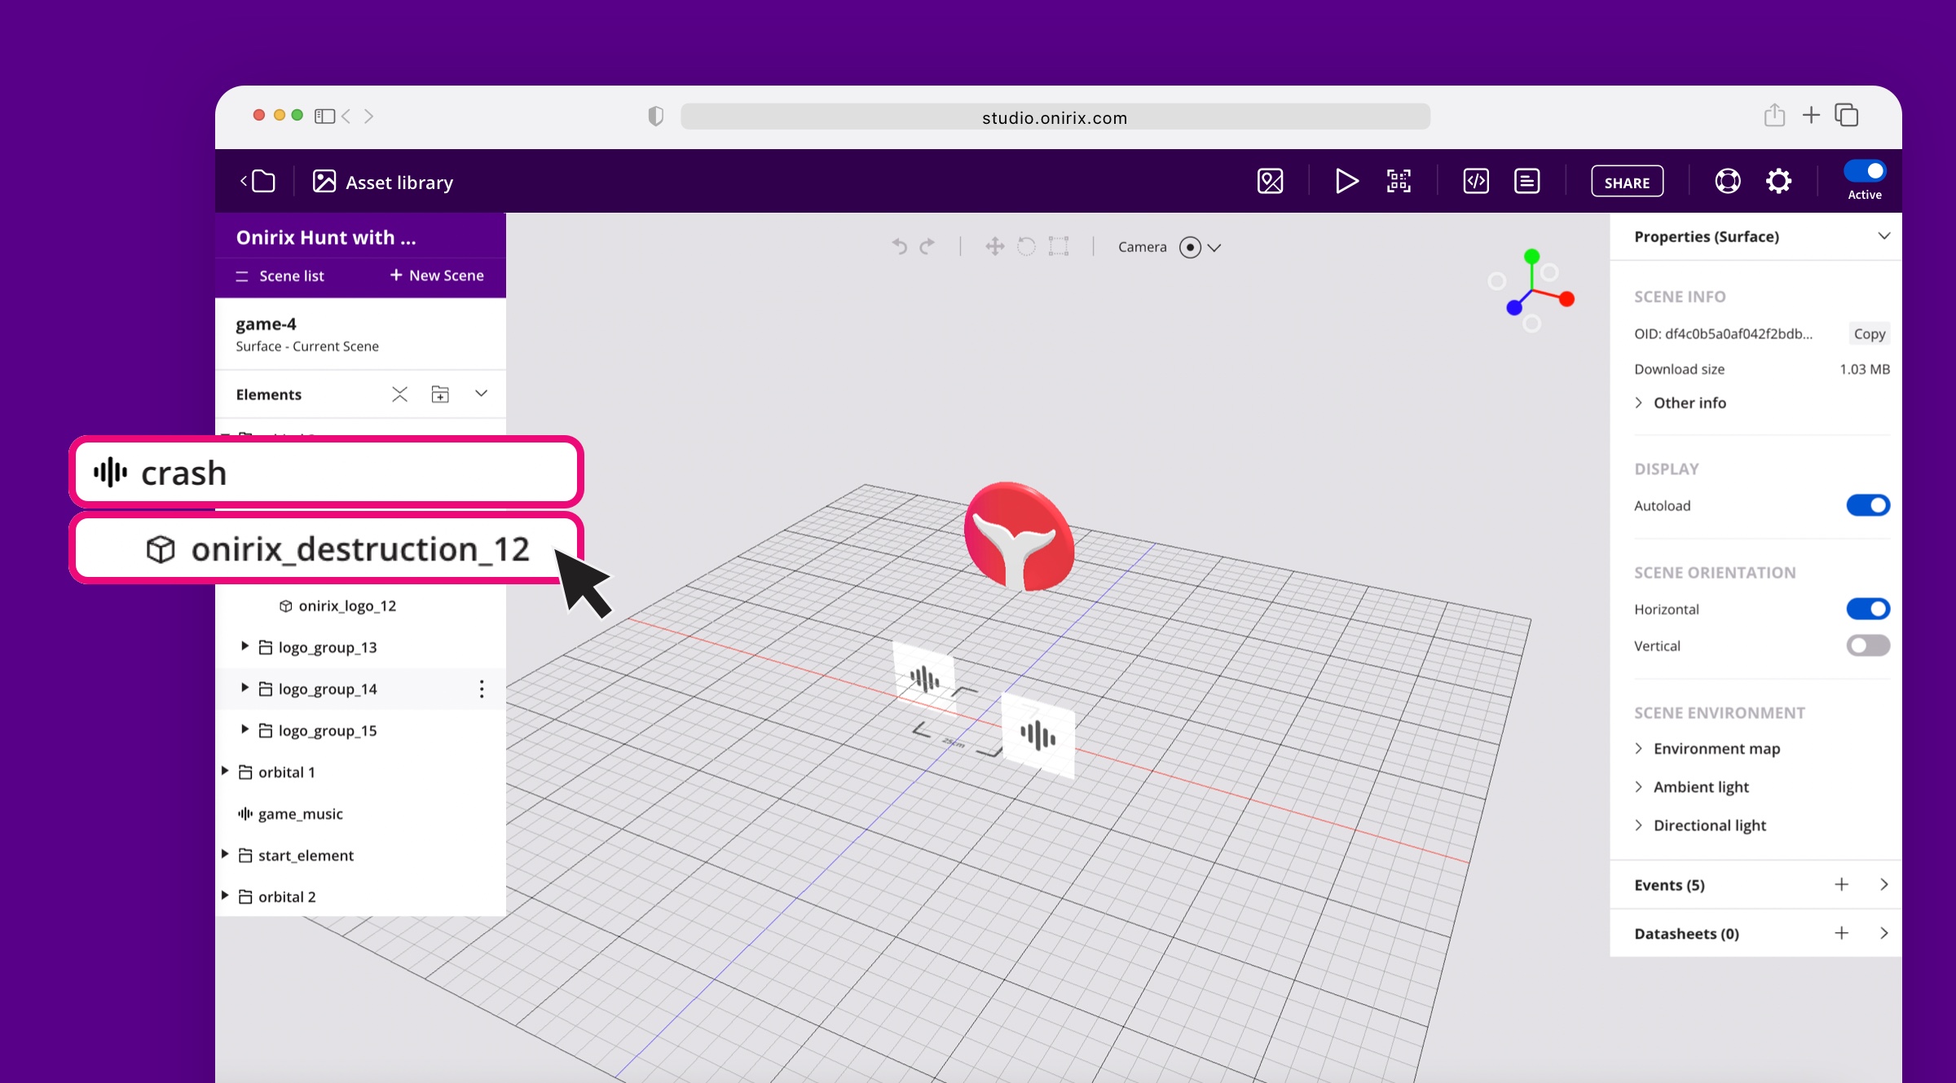
Task: Select the move transform tool
Action: pos(994,246)
